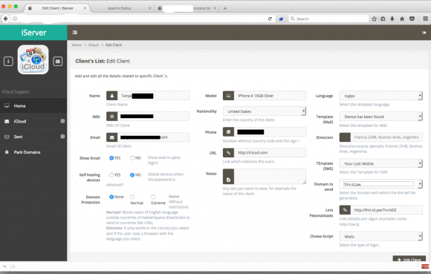
Task: Select the Edit Client | iServer tab
Action: point(58,8)
